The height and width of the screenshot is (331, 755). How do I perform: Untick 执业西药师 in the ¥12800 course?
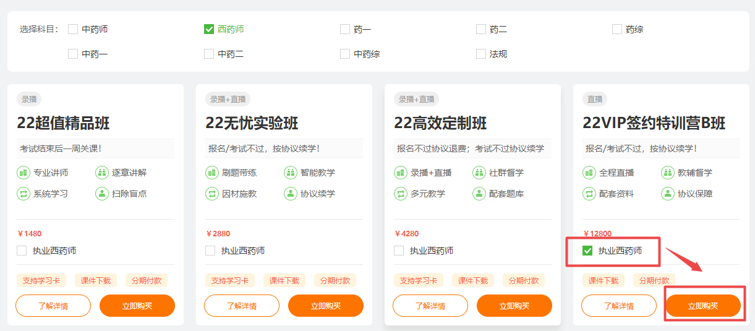588,251
